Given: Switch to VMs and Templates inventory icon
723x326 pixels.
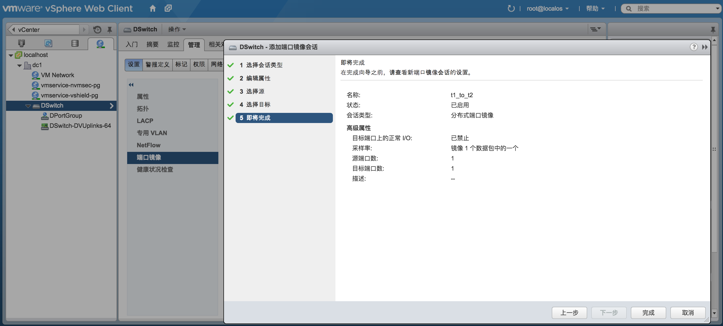Looking at the screenshot, I should pos(48,44).
